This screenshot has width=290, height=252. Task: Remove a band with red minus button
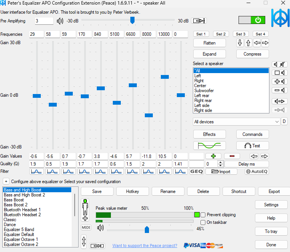pyautogui.click(x=232, y=156)
